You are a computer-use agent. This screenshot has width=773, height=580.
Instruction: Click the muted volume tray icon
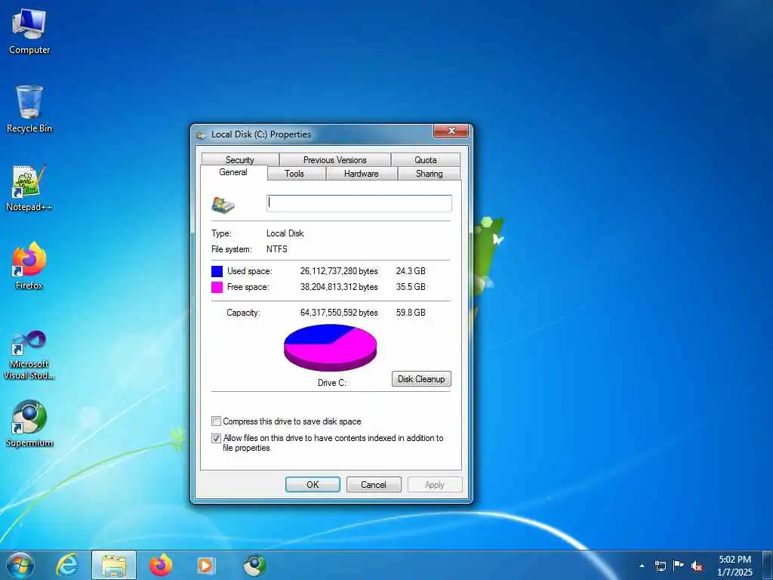tap(697, 566)
